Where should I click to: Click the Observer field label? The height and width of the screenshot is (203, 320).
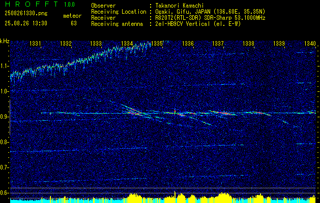[103, 6]
